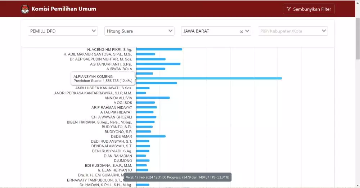Open the PEMILU DPD election type dropdown
The image size is (360, 188).
(x=63, y=31)
